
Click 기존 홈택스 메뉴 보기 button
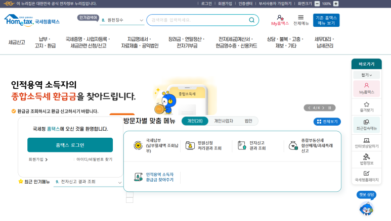point(326,20)
